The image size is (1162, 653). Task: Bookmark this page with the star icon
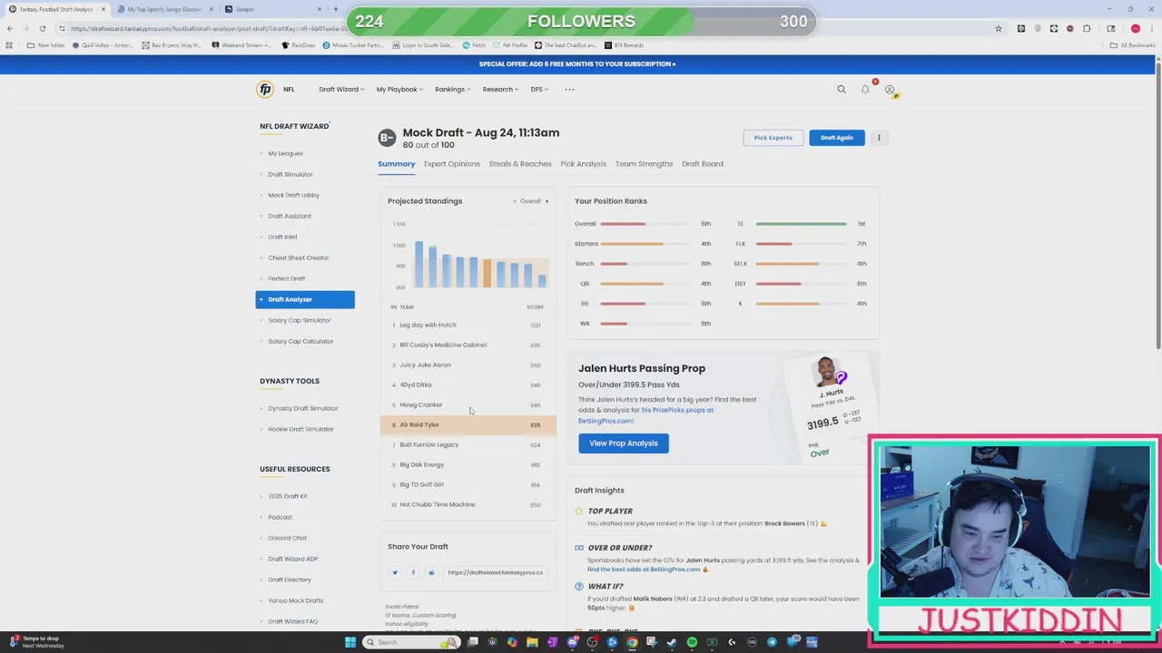(x=999, y=28)
